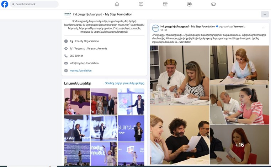Open the +16 more photos tile
The height and width of the screenshot is (167, 271).
240,145
